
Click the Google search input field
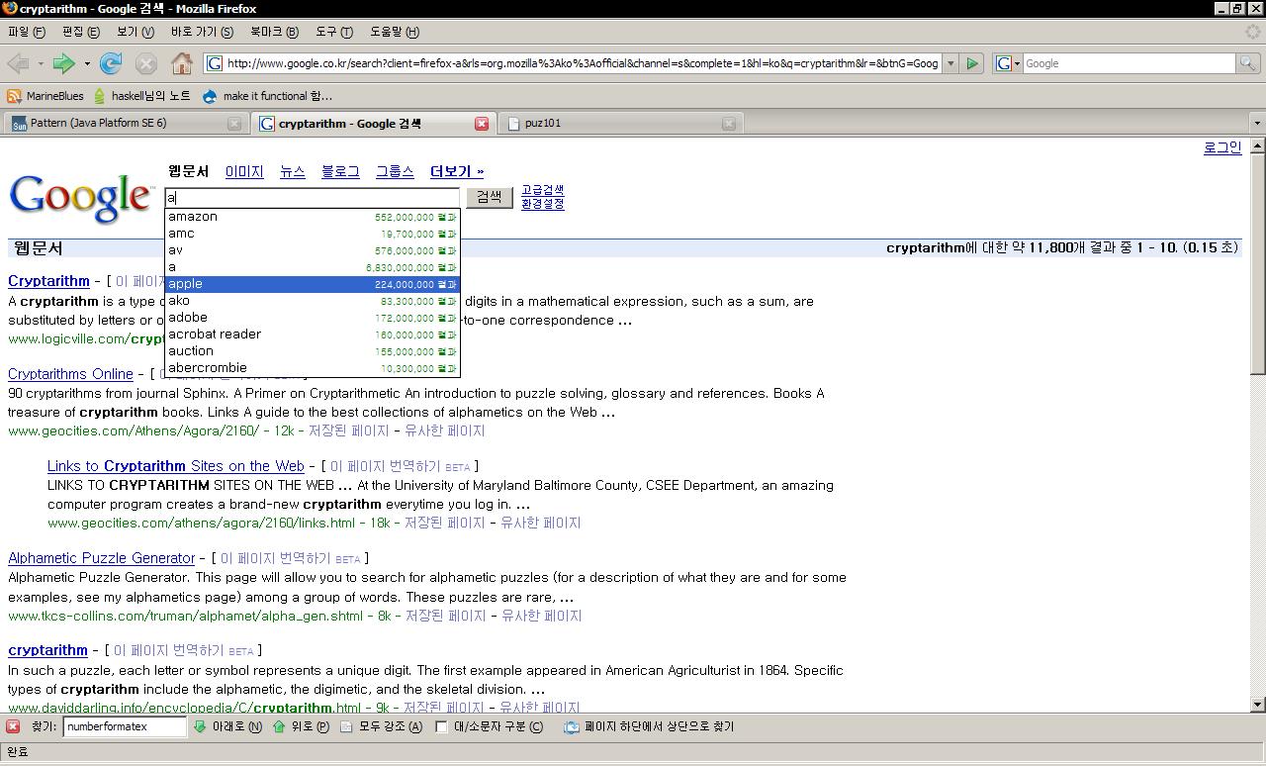click(312, 198)
